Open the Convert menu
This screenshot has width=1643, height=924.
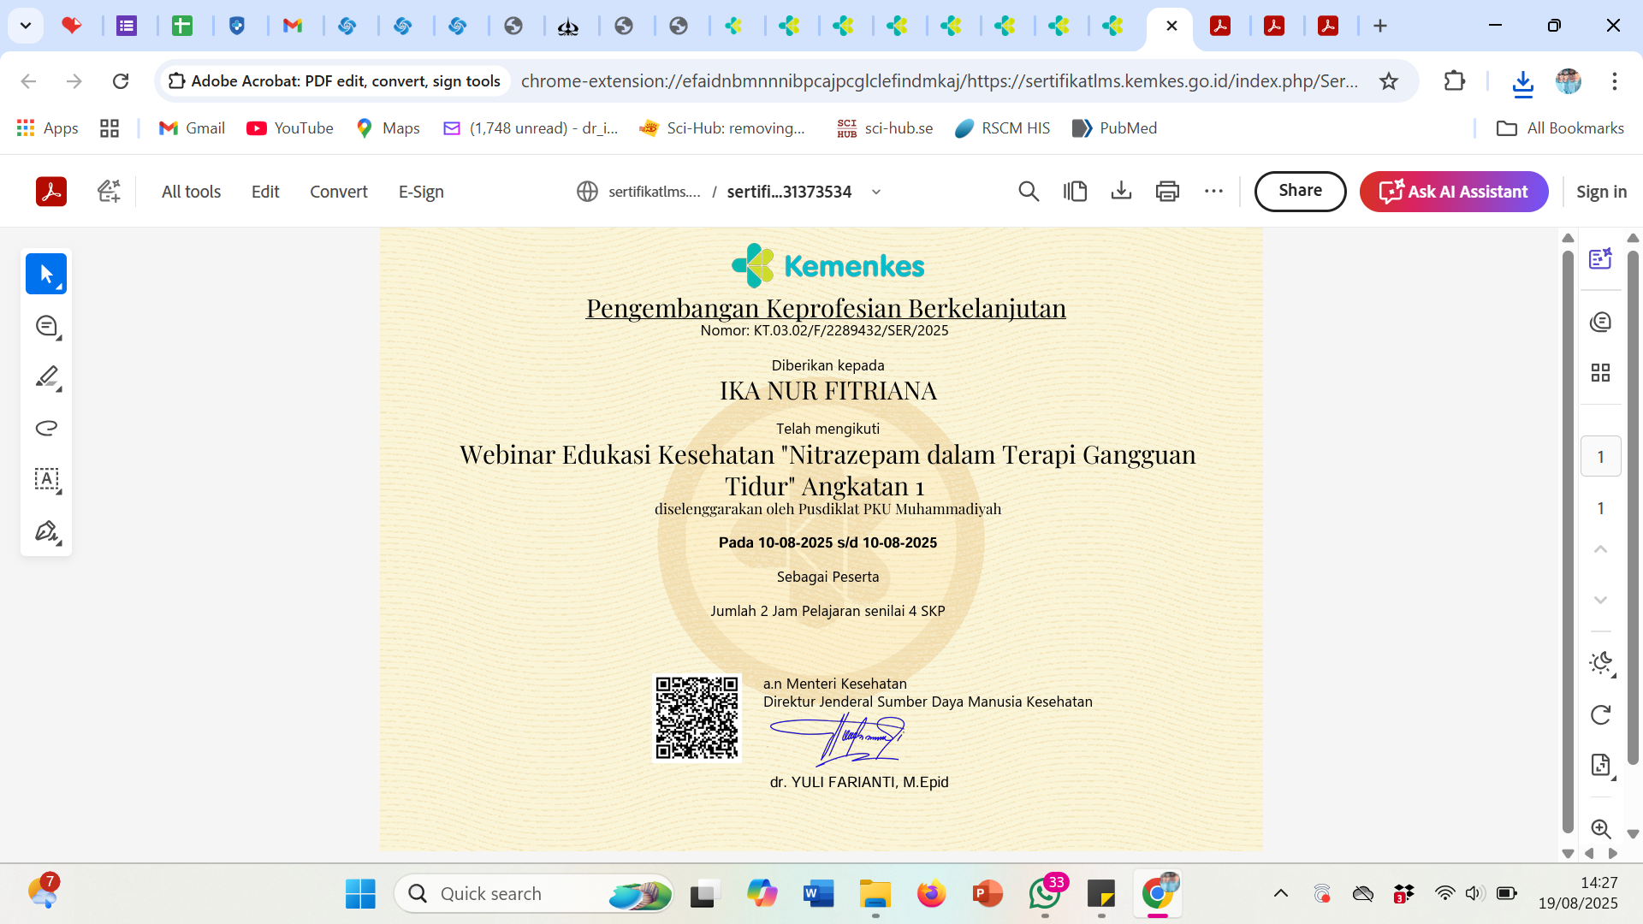tap(338, 192)
